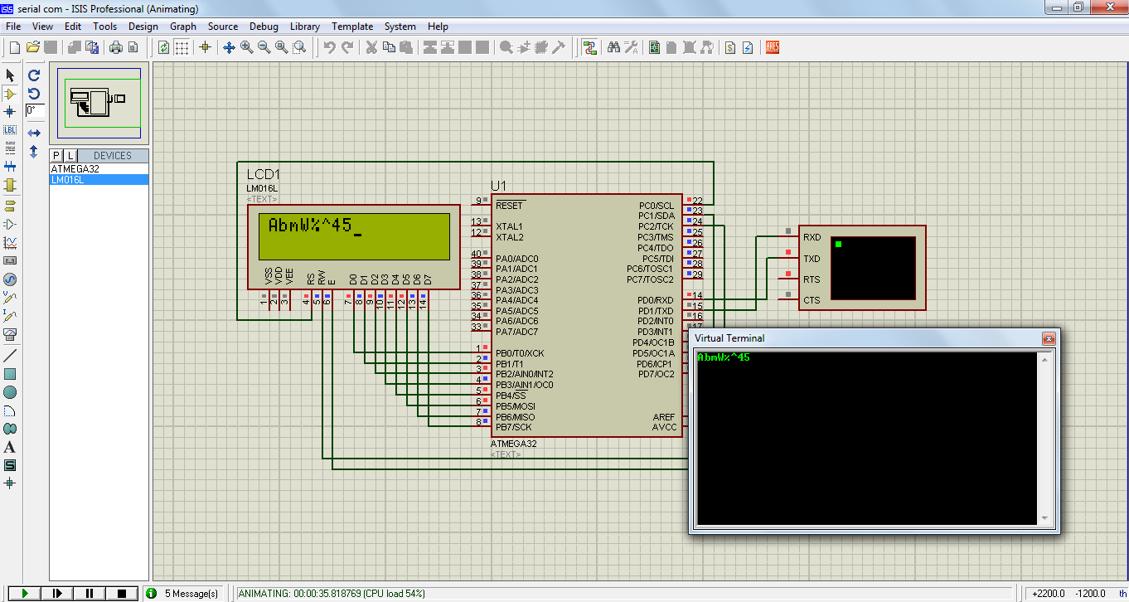This screenshot has height=602, width=1129.
Task: Create a new design file
Action: pyautogui.click(x=14, y=47)
